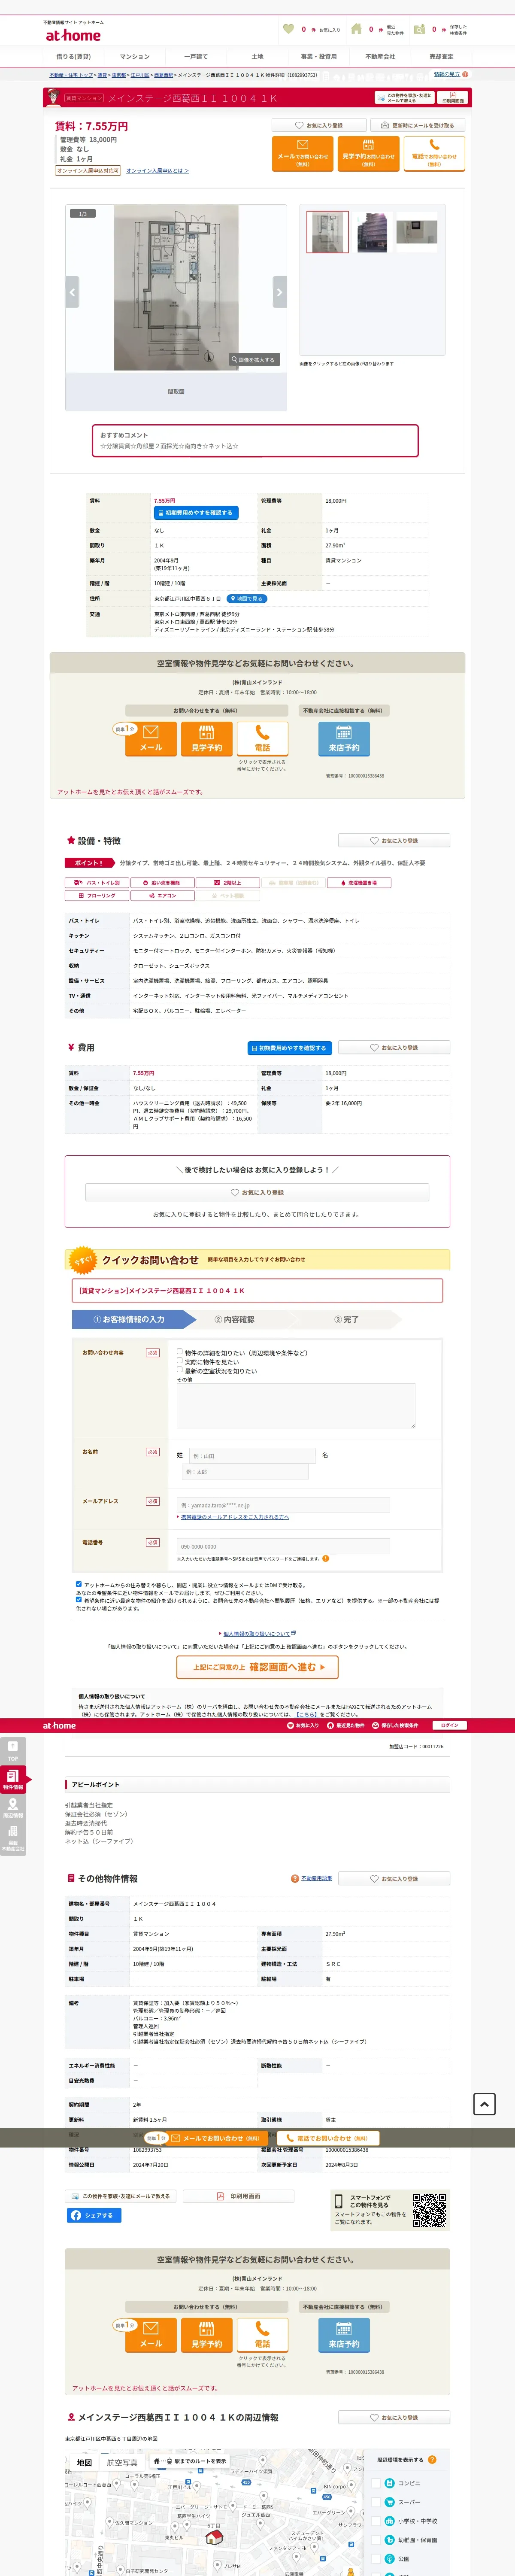Open マンション navigation menu item

pyautogui.click(x=135, y=57)
